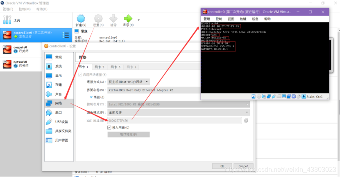Viewport: 340px width, 177px height.
Task: Click 常规 section header in details pane
Action: [84, 31]
